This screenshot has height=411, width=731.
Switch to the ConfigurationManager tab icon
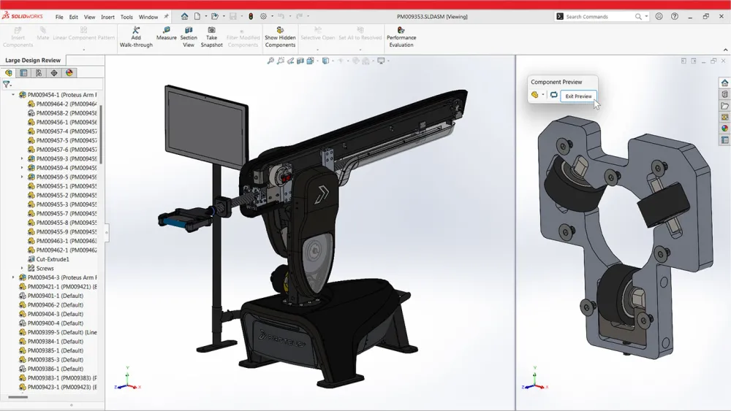39,72
